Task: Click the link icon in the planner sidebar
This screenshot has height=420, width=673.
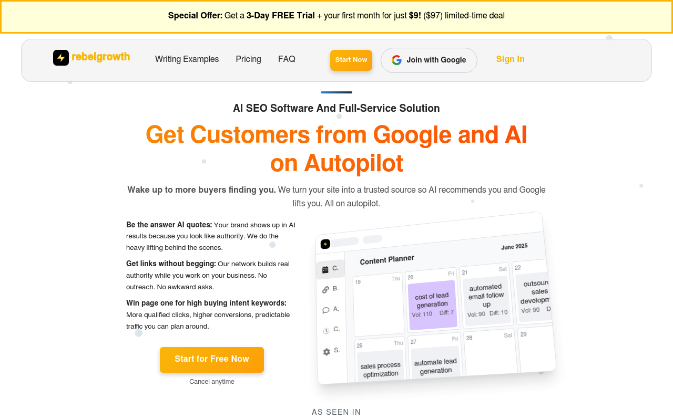Action: (x=325, y=289)
